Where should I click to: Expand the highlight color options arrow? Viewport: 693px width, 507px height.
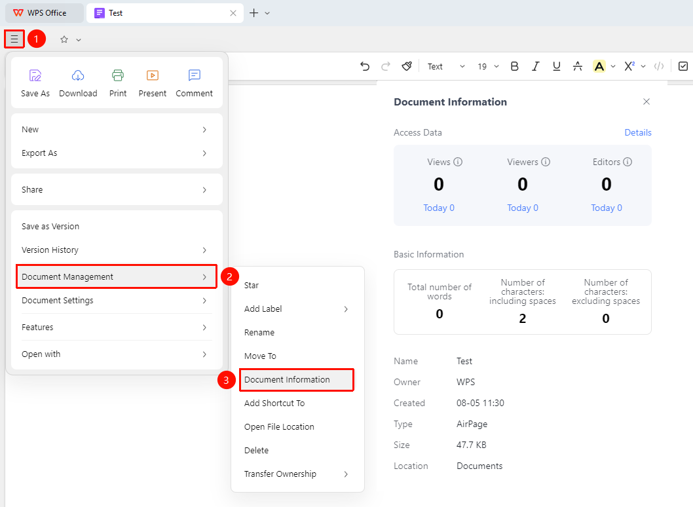(613, 66)
